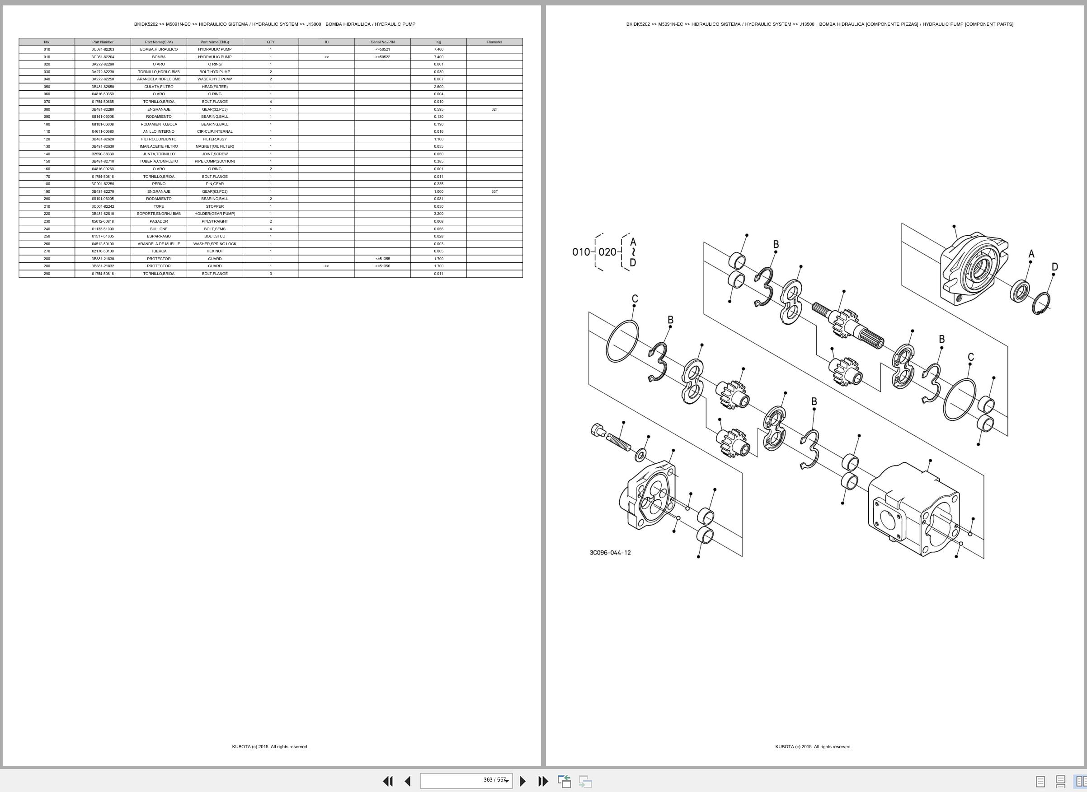Click the Remarks column header
Screen dimensions: 1087x792
coord(494,42)
